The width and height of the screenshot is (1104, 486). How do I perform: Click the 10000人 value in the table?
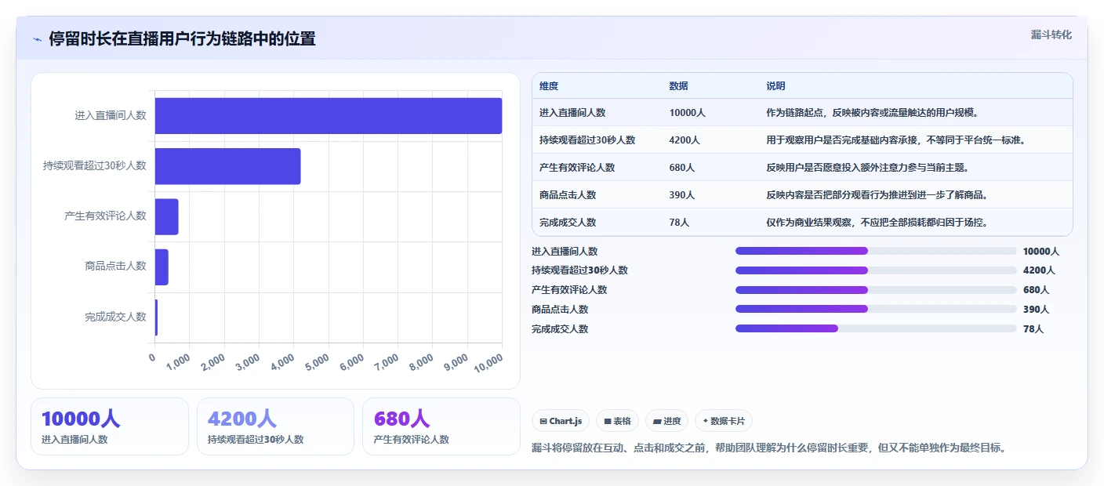[688, 113]
